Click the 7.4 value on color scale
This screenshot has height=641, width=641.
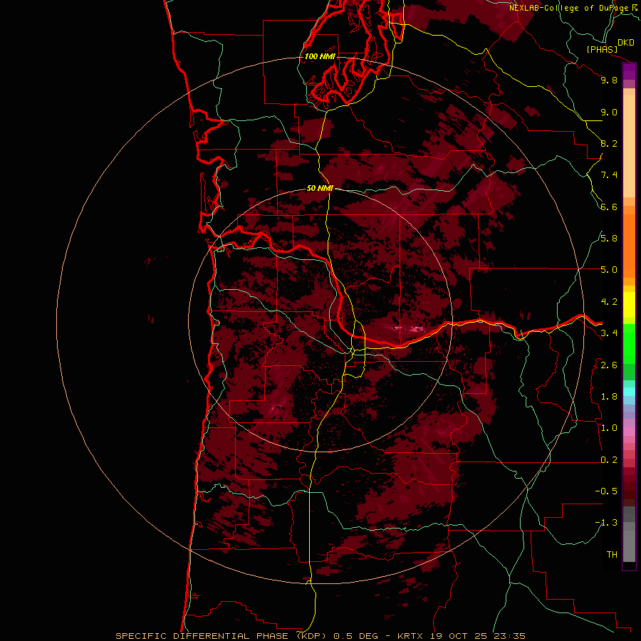click(x=609, y=175)
